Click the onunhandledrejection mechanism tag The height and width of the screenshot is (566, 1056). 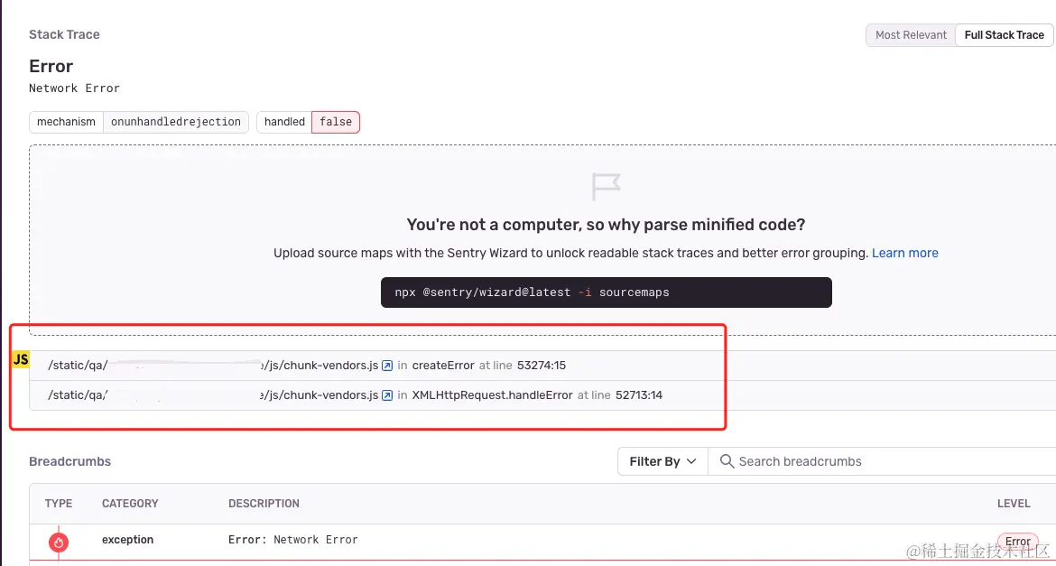176,122
